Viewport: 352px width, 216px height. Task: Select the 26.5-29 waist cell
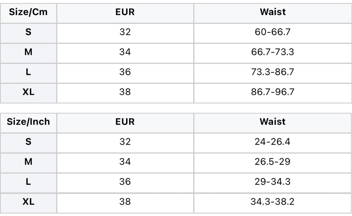coord(273,162)
